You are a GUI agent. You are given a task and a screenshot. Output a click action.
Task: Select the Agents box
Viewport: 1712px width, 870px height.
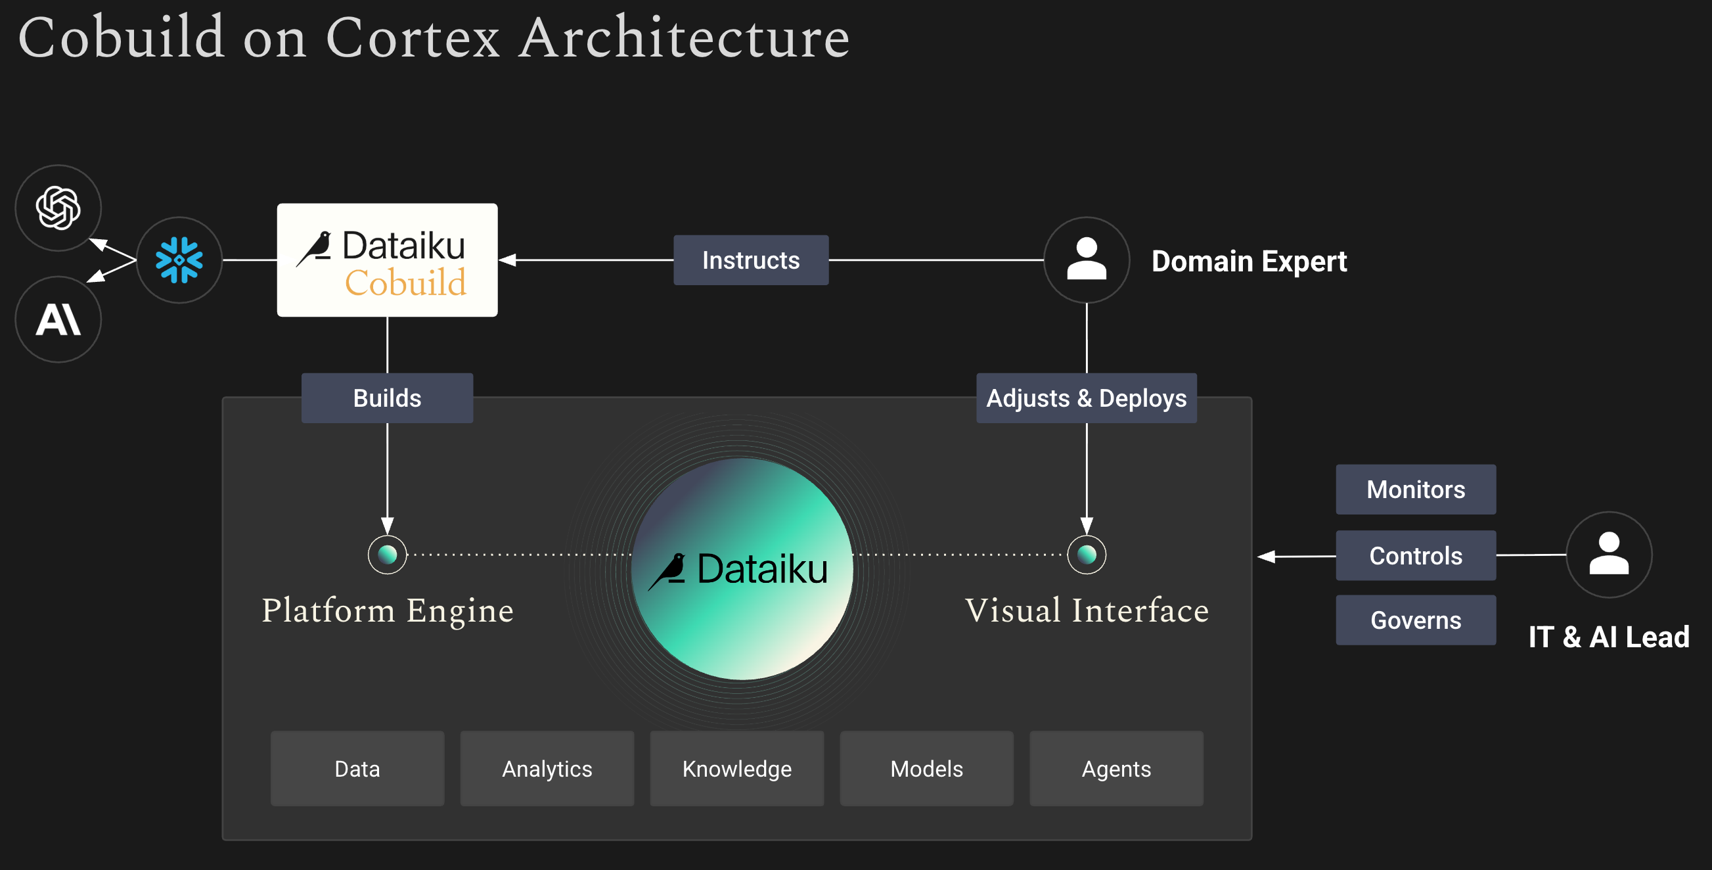pyautogui.click(x=1117, y=769)
